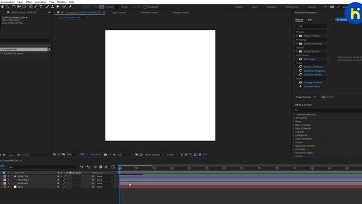Click the Fill color swatch in toolbar
The height and width of the screenshot is (204, 362).
(x=102, y=7)
